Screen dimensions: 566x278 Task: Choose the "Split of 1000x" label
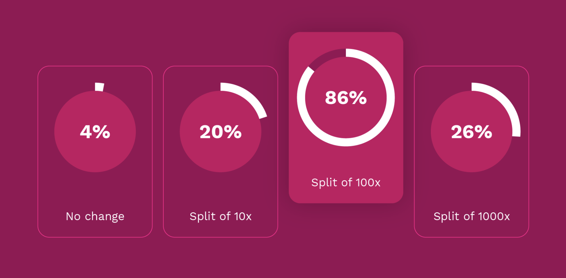click(471, 216)
